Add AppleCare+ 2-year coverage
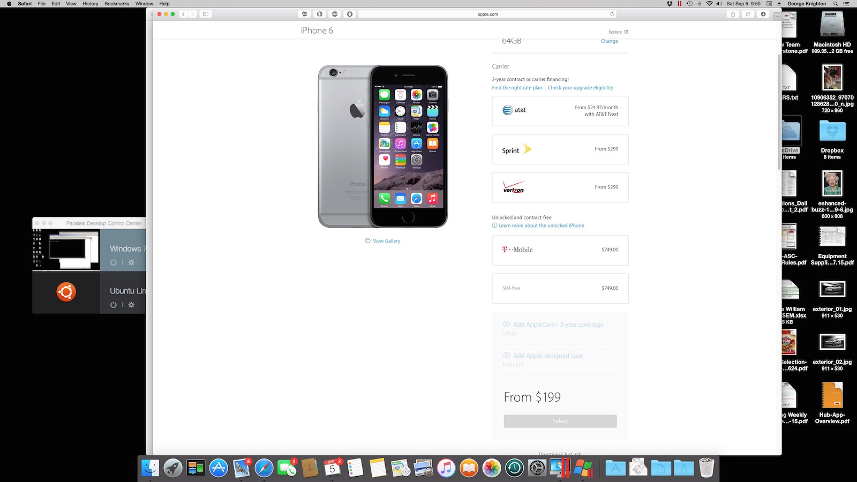 553,325
